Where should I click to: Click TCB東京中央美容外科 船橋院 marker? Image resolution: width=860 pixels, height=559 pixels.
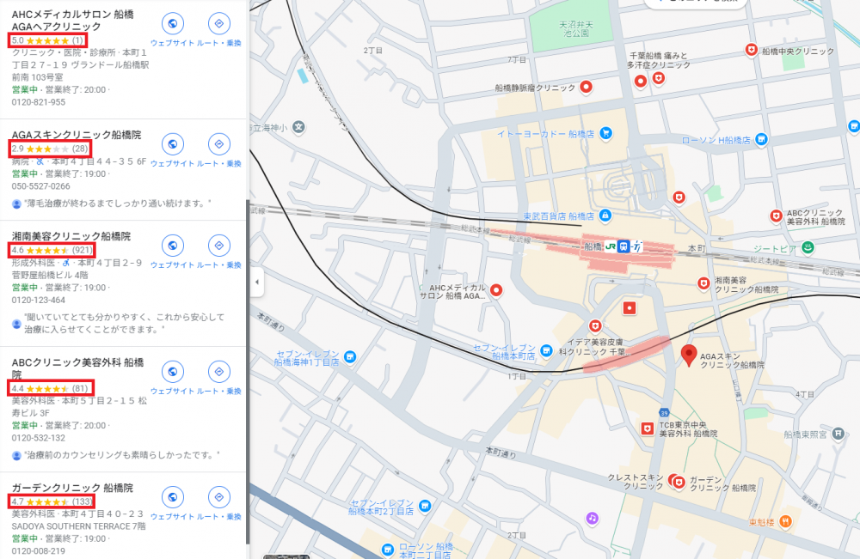click(648, 428)
